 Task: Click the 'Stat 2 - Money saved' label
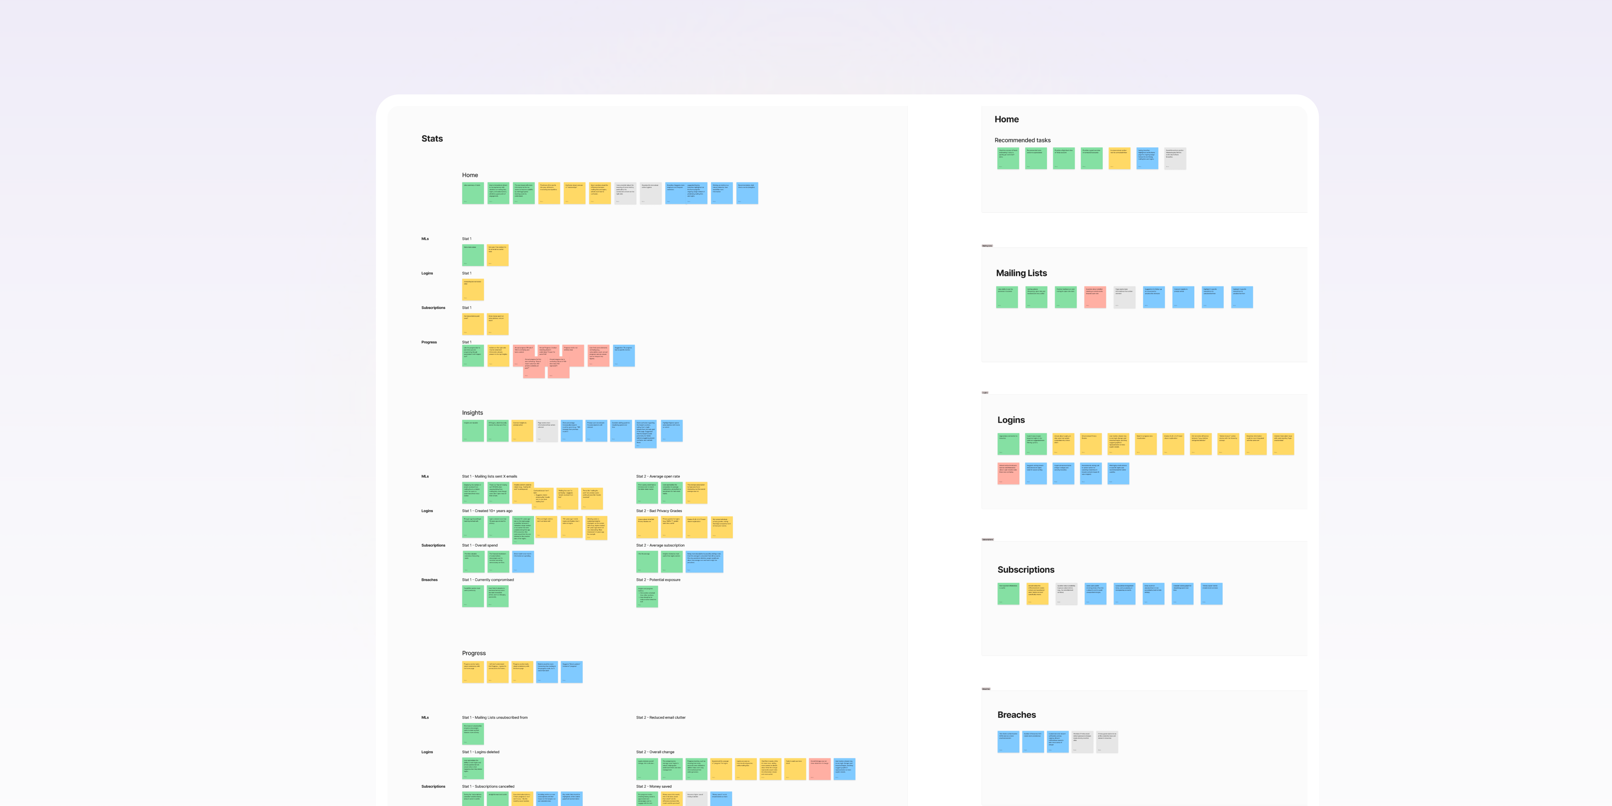654,787
